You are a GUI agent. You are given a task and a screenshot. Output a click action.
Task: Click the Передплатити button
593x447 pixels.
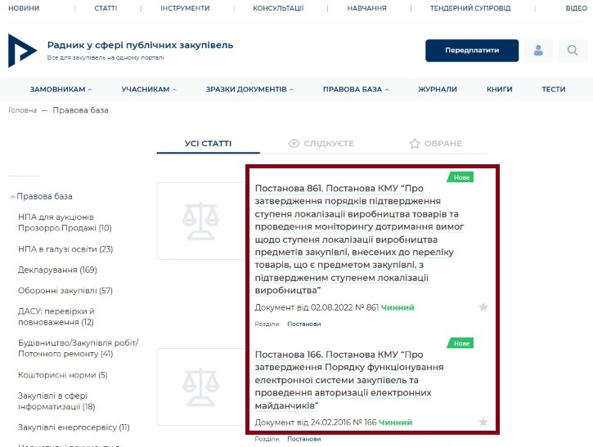pos(471,51)
